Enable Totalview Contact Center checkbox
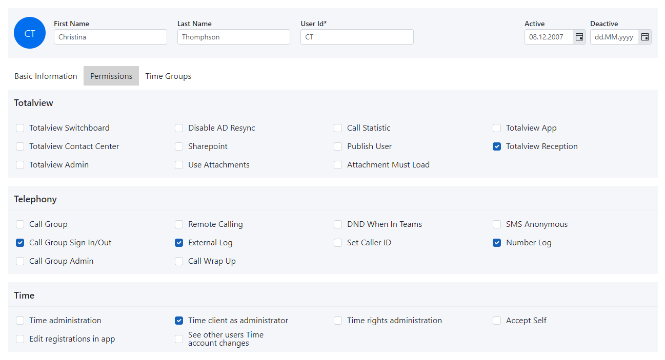Screen dimensions: 665x360 click(x=20, y=146)
